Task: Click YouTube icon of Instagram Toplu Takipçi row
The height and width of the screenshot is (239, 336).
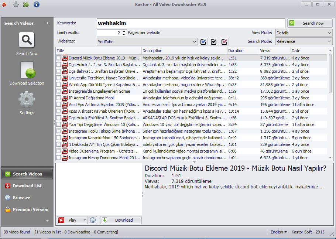Action: [x=65, y=131]
